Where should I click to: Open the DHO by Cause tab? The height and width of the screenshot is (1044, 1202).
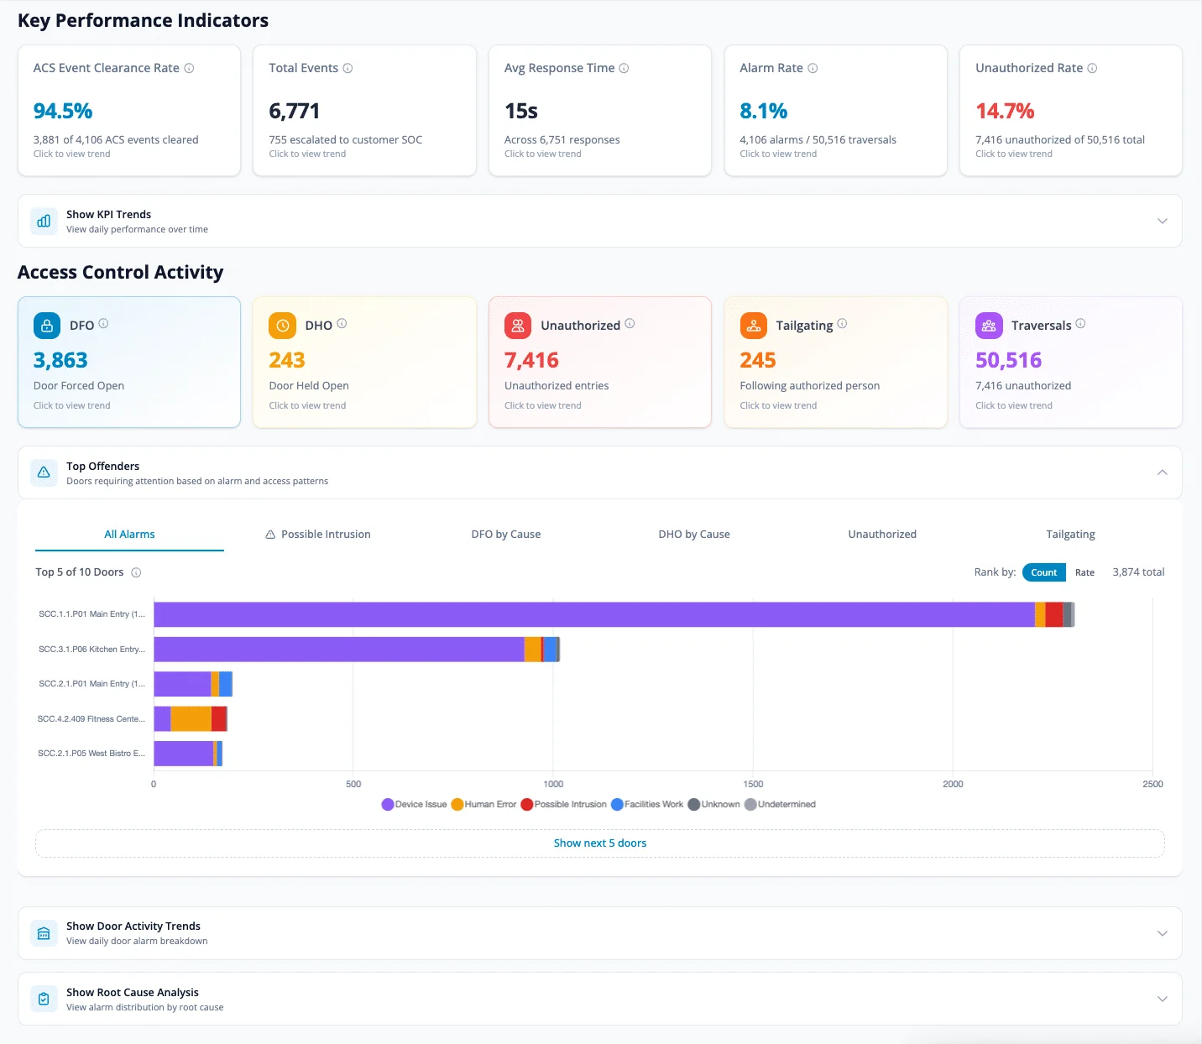(694, 535)
